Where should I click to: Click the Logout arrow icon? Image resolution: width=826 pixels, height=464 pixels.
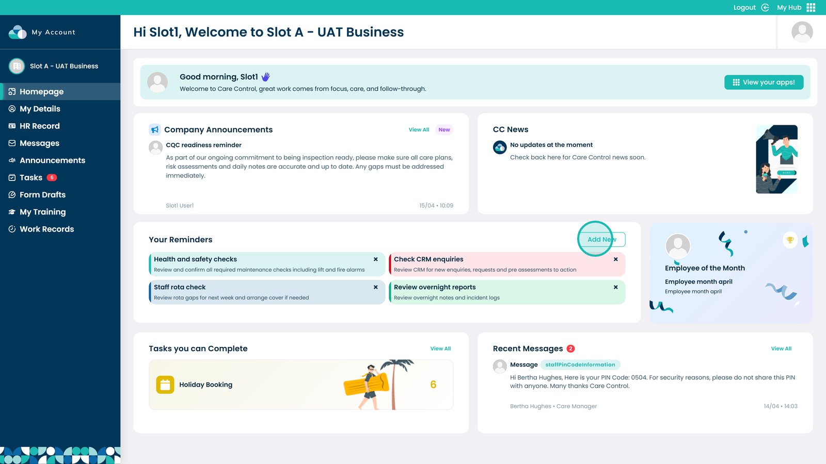[765, 7]
